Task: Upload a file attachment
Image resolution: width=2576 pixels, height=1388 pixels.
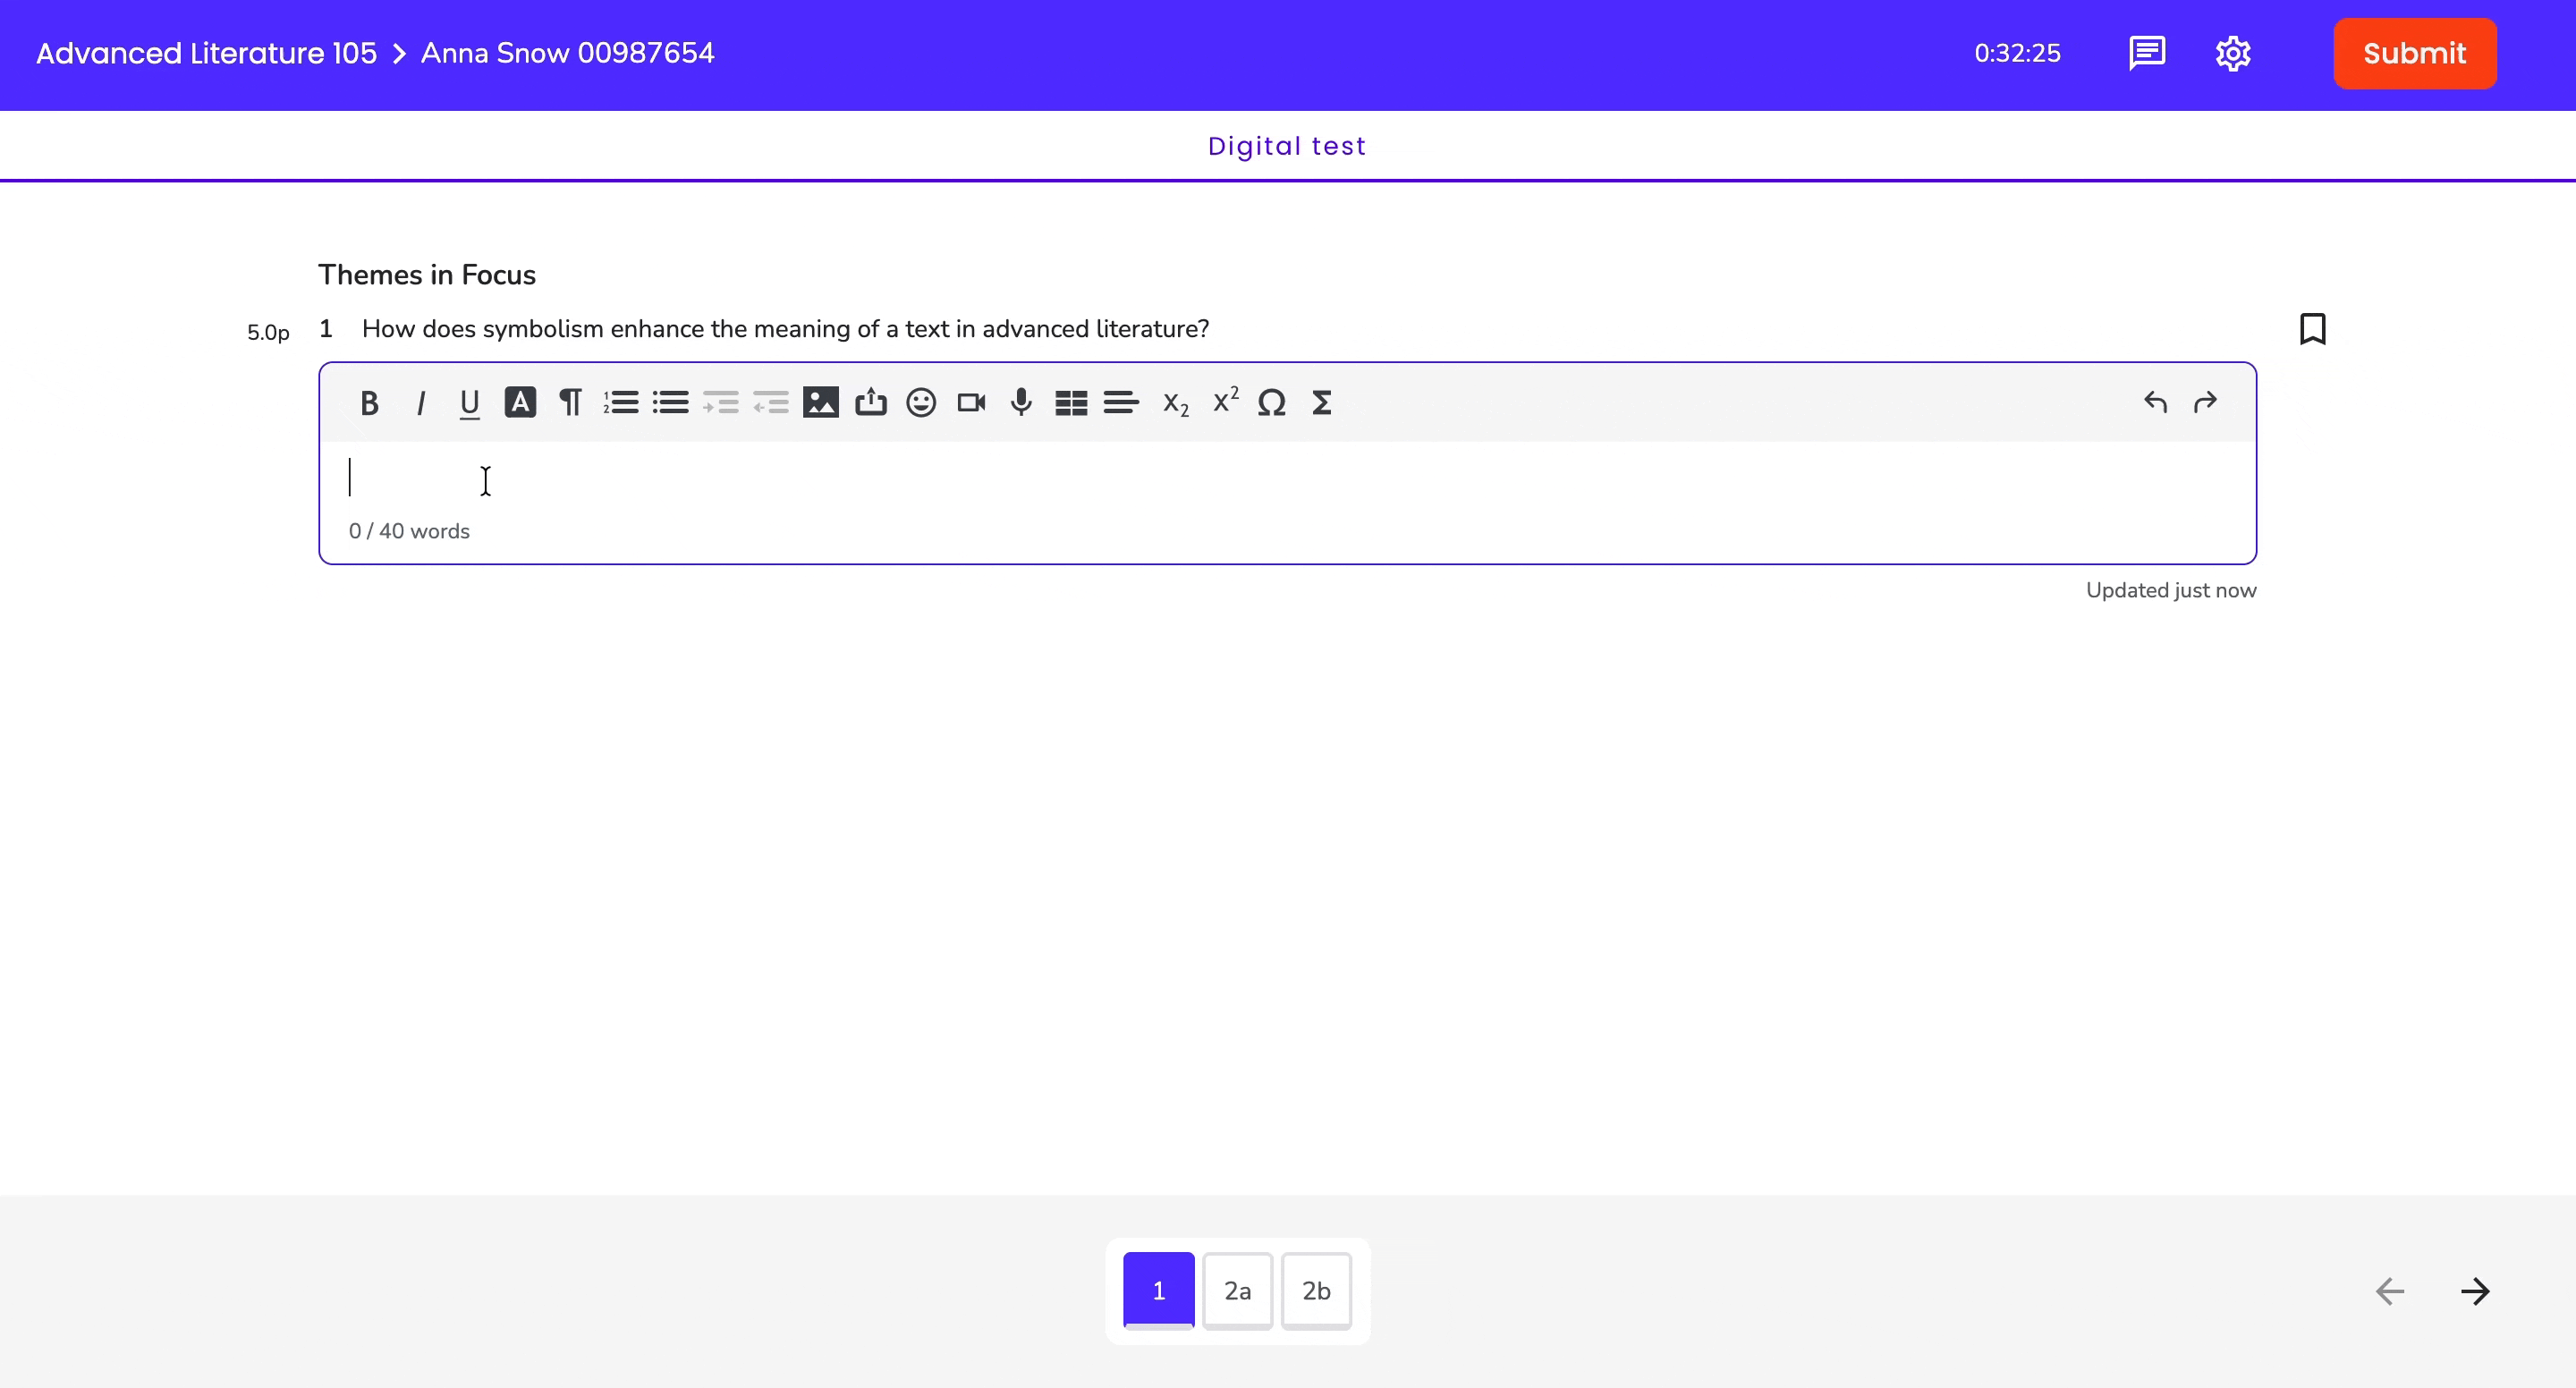Action: pyautogui.click(x=871, y=402)
